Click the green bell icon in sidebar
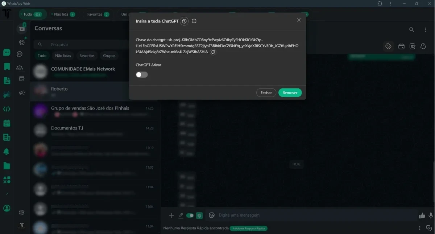The width and height of the screenshot is (435, 234). pyautogui.click(x=7, y=152)
